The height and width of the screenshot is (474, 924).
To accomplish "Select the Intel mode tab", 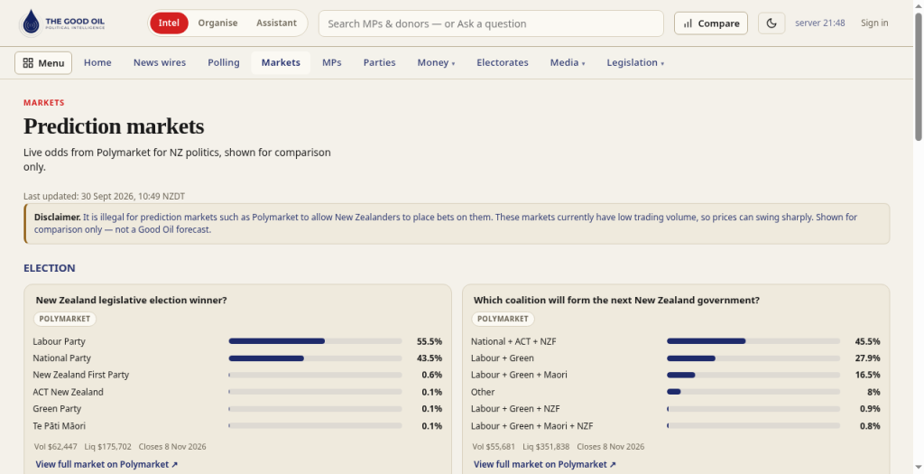I will coord(169,23).
